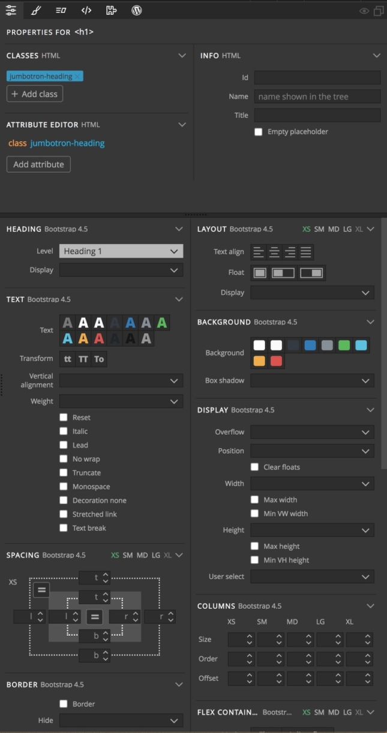
Task: Click the WordPress icon in the toolbar
Action: coord(136,10)
